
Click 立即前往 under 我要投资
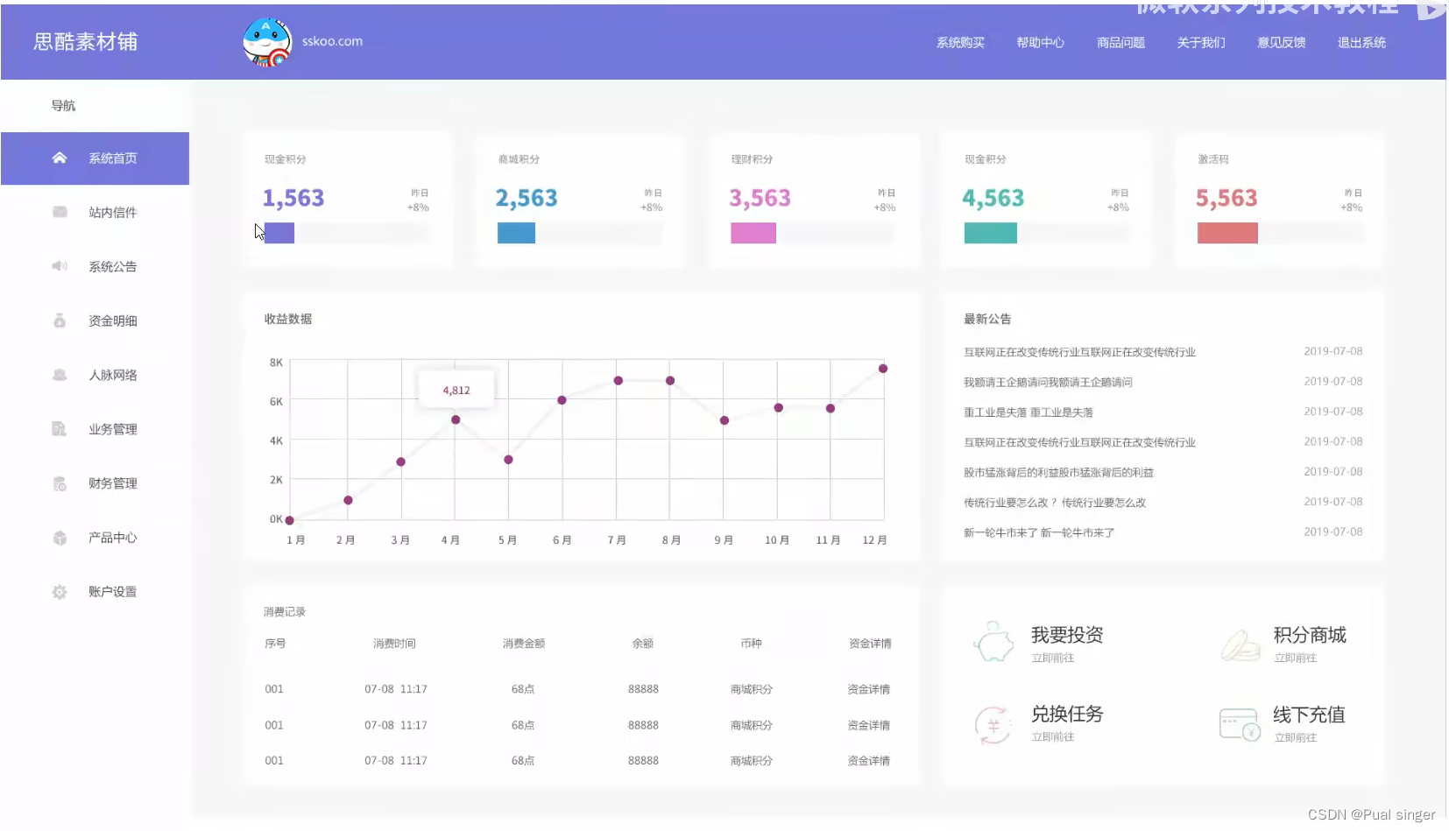[1053, 658]
